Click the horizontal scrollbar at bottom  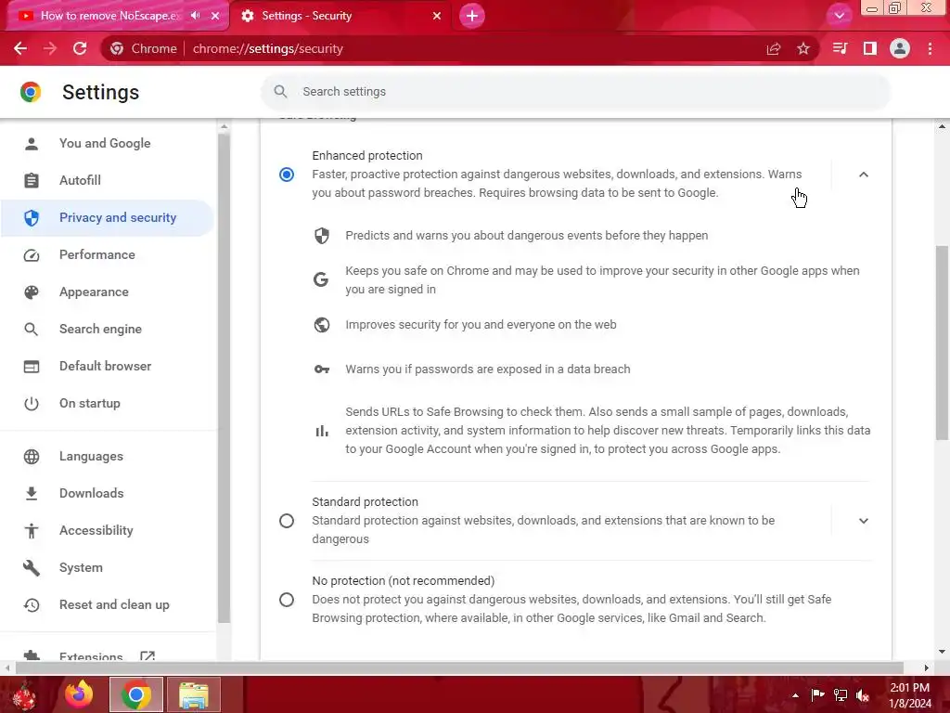(459, 668)
